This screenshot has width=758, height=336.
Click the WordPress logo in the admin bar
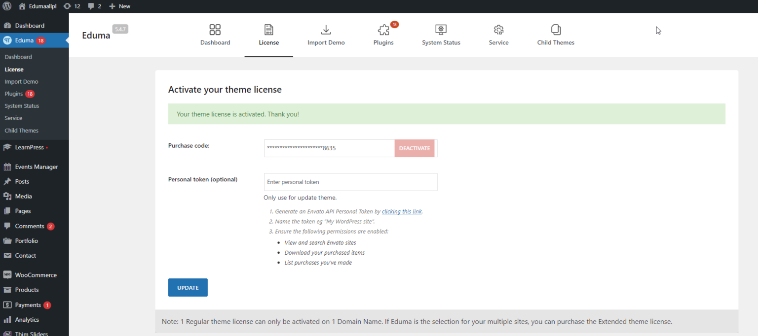[7, 6]
